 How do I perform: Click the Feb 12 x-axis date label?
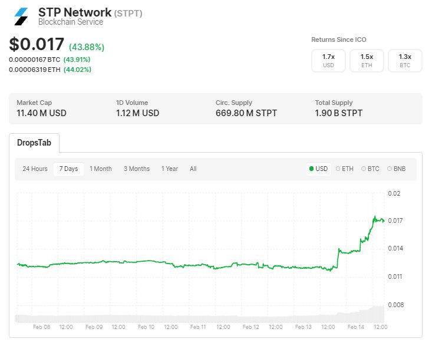(250, 327)
